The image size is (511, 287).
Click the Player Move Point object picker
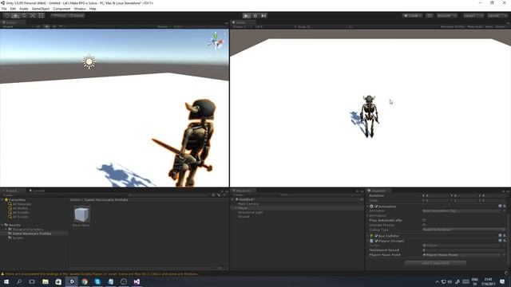(x=505, y=255)
